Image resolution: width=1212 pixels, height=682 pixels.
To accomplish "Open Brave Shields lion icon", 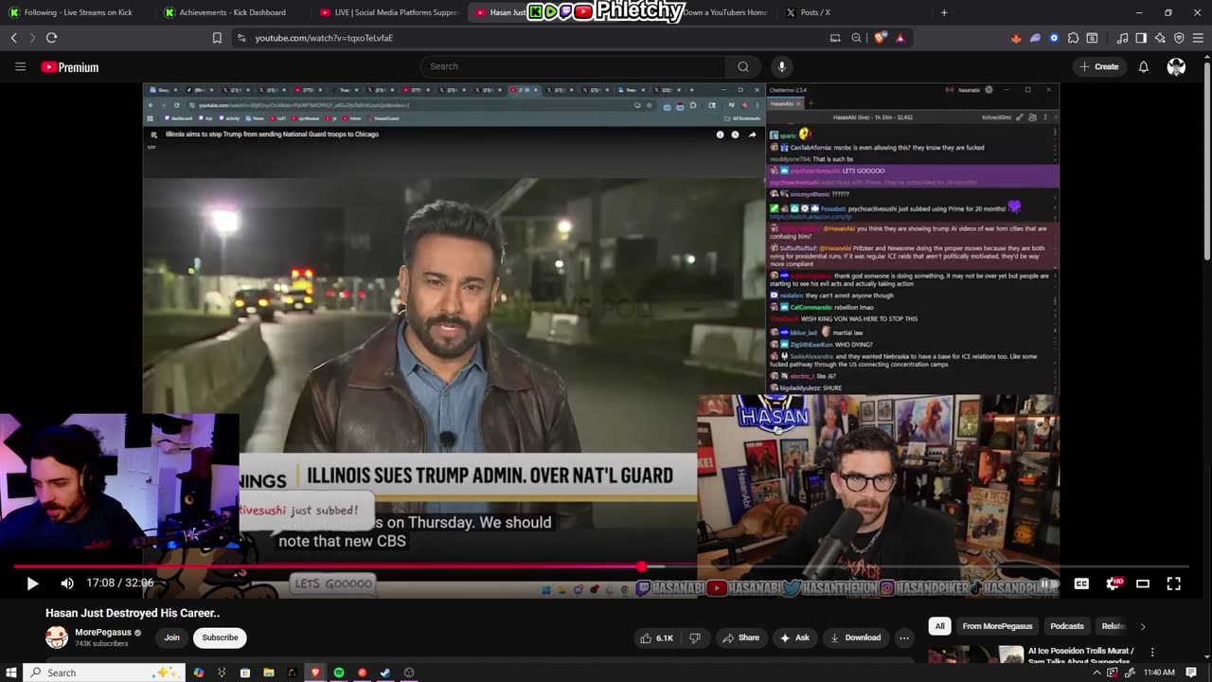I will click(x=880, y=38).
